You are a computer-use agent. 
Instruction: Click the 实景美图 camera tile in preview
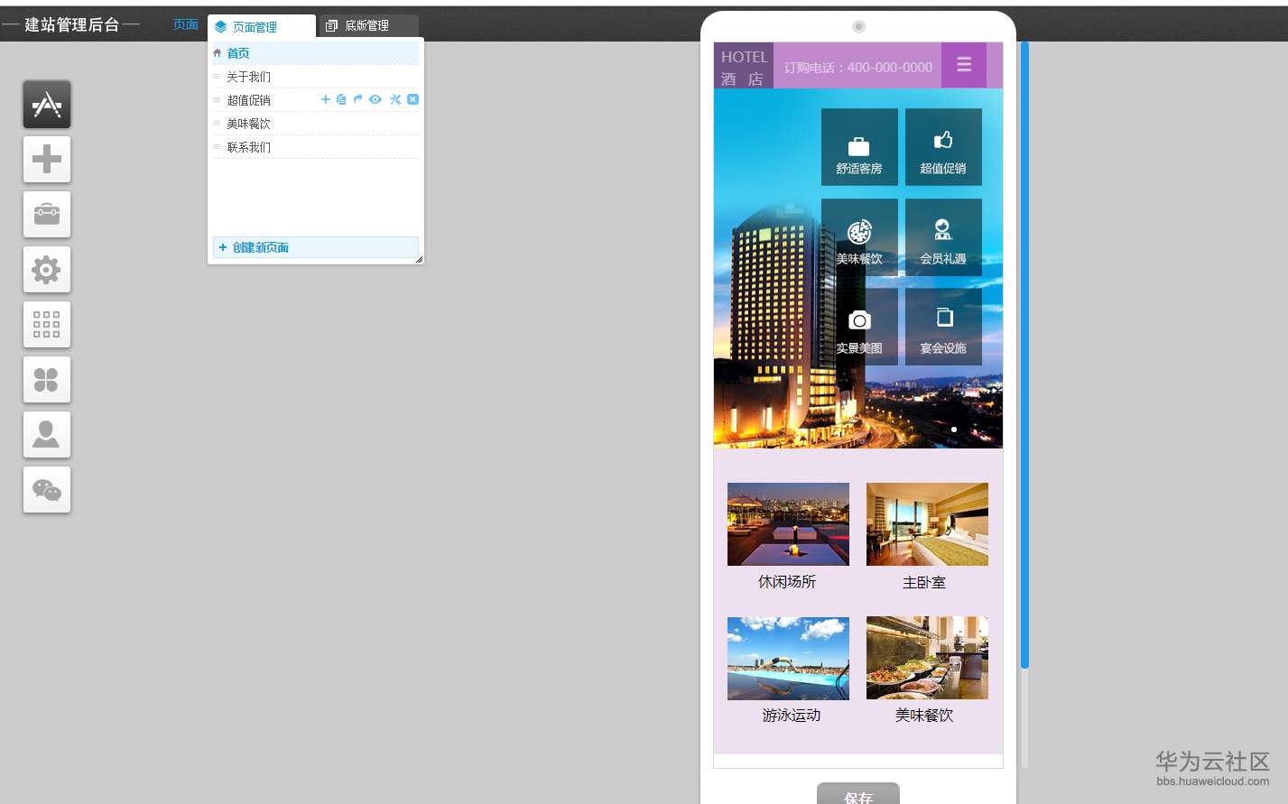(x=859, y=327)
